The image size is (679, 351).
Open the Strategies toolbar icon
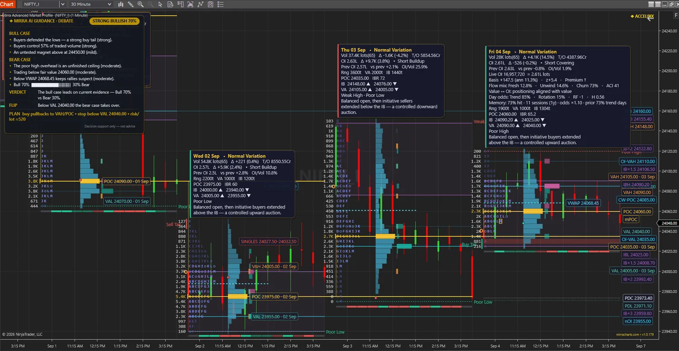(x=201, y=4)
